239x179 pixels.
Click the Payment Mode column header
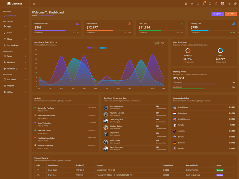click(192, 165)
